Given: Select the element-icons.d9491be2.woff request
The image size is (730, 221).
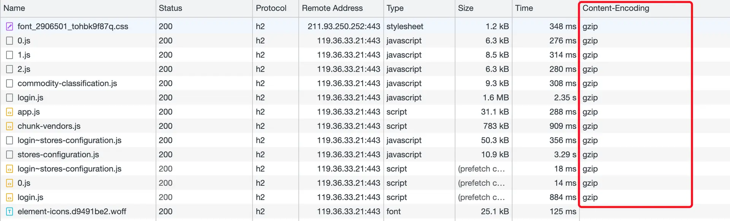Looking at the screenshot, I should click(x=365, y=212).
